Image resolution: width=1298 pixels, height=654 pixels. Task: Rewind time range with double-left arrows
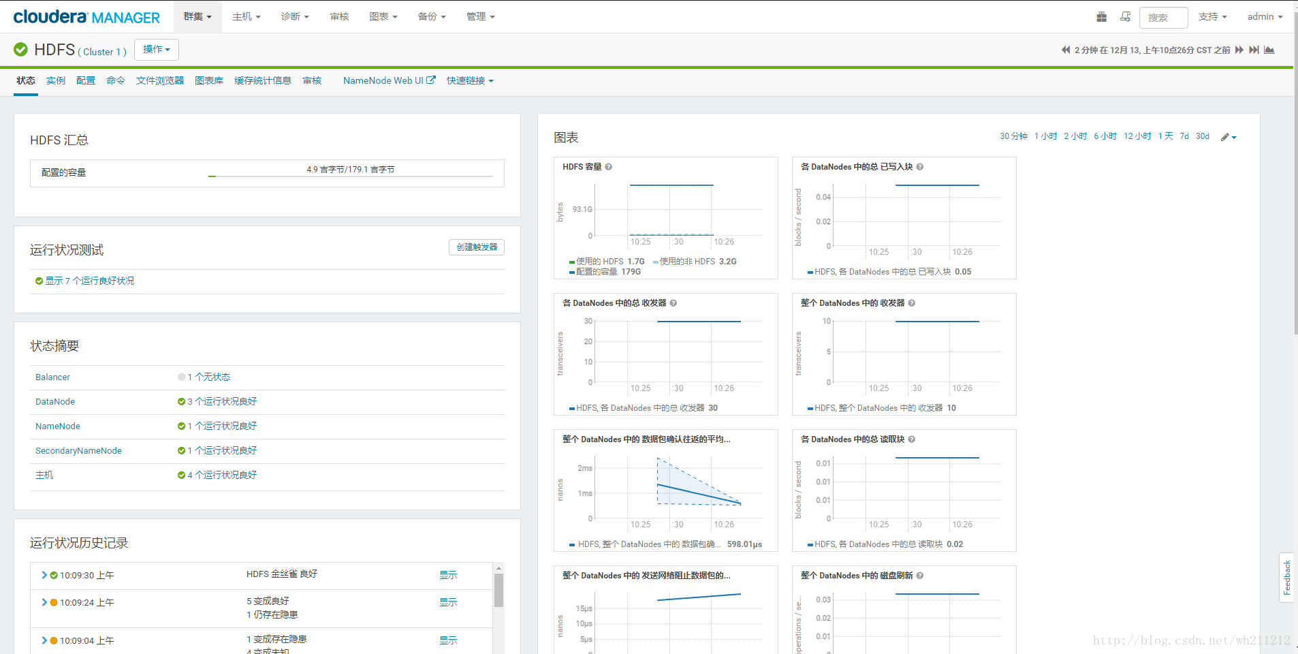click(x=1066, y=50)
